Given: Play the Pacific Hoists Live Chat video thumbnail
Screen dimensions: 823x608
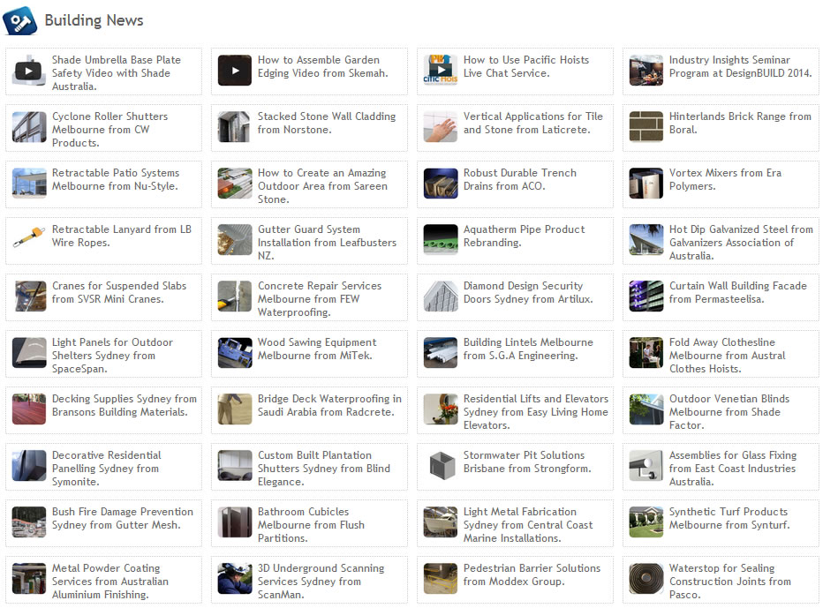Looking at the screenshot, I should click(x=441, y=71).
